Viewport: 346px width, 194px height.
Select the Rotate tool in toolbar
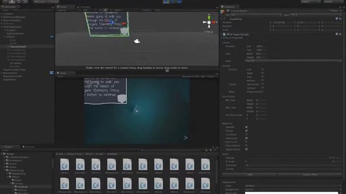tap(18, 2)
